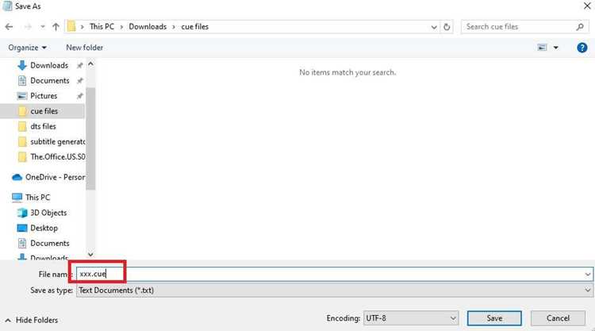595x331 pixels.
Task: Click the File name input field
Action: (334, 274)
